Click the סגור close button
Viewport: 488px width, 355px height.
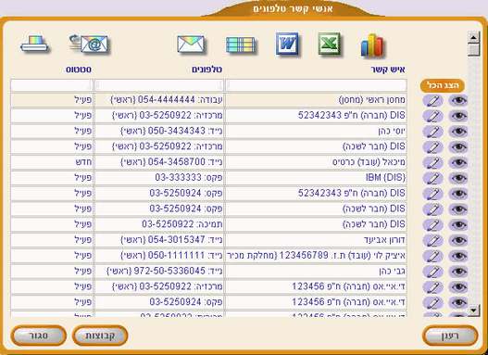coord(39,336)
